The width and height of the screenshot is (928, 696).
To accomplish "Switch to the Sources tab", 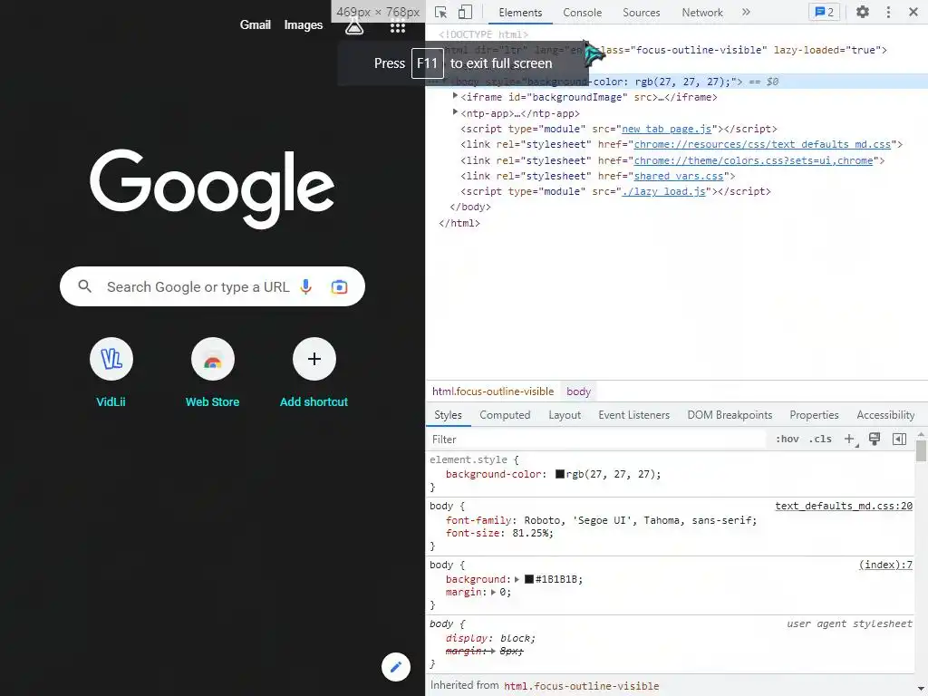I will coord(641,13).
